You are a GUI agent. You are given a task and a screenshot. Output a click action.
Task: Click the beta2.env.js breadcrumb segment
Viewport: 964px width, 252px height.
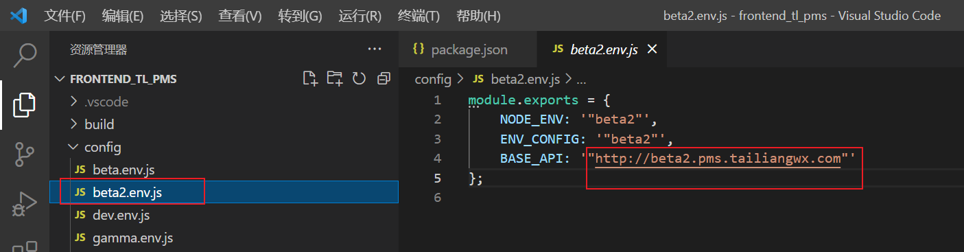coord(526,79)
